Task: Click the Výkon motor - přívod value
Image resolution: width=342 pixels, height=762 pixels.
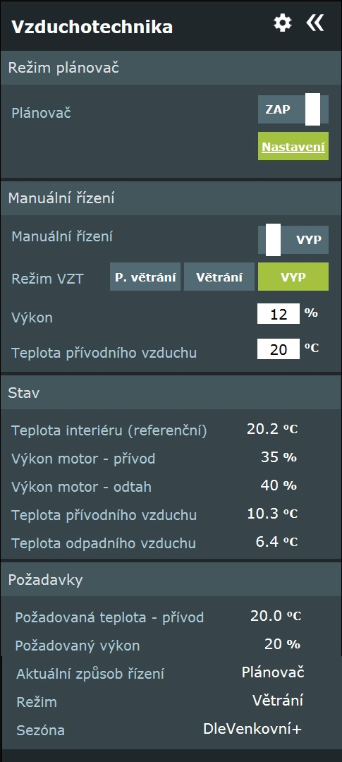Action: [279, 457]
